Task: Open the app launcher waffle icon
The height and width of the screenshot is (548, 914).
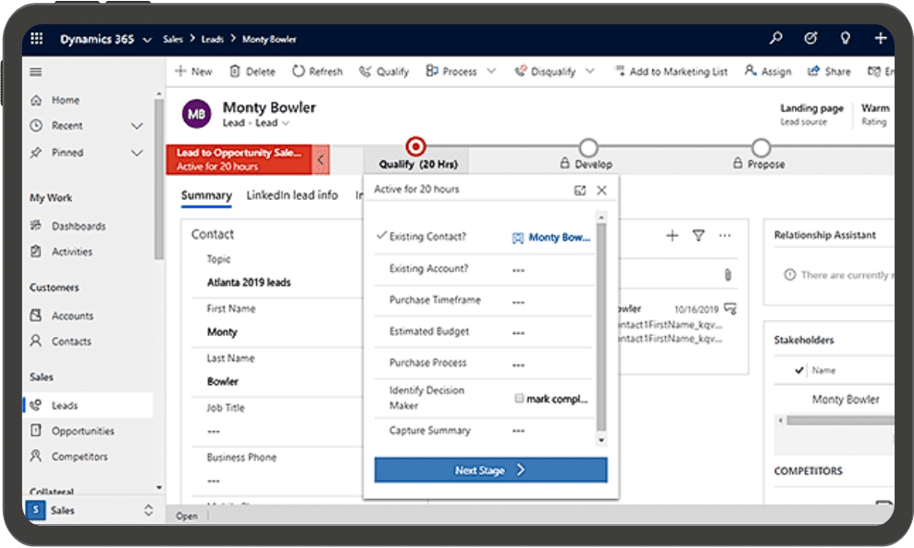Action: pyautogui.click(x=36, y=39)
